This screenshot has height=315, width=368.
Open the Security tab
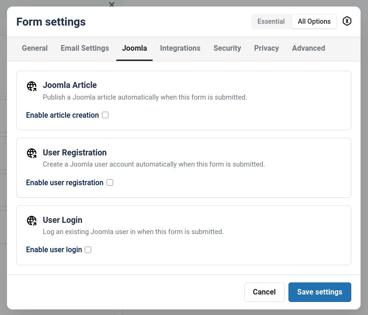[227, 48]
